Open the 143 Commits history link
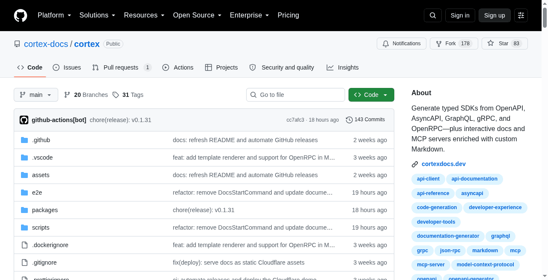This screenshot has height=280, width=548. pyautogui.click(x=365, y=120)
